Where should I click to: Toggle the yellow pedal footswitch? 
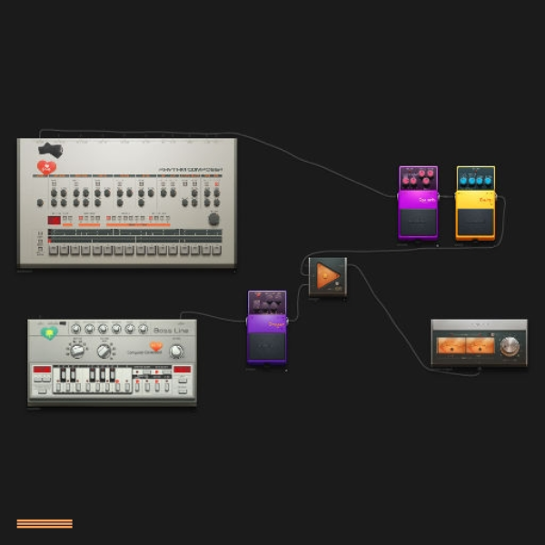[475, 223]
